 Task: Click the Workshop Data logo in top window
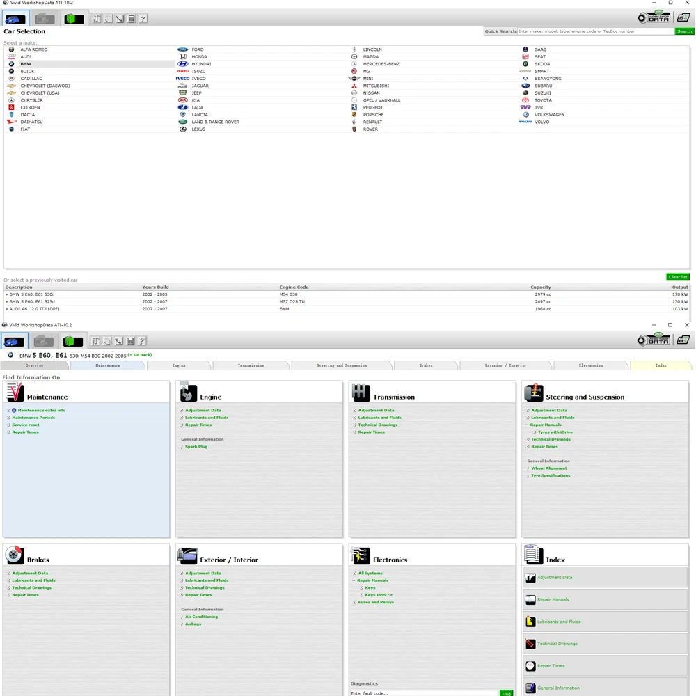click(x=654, y=17)
